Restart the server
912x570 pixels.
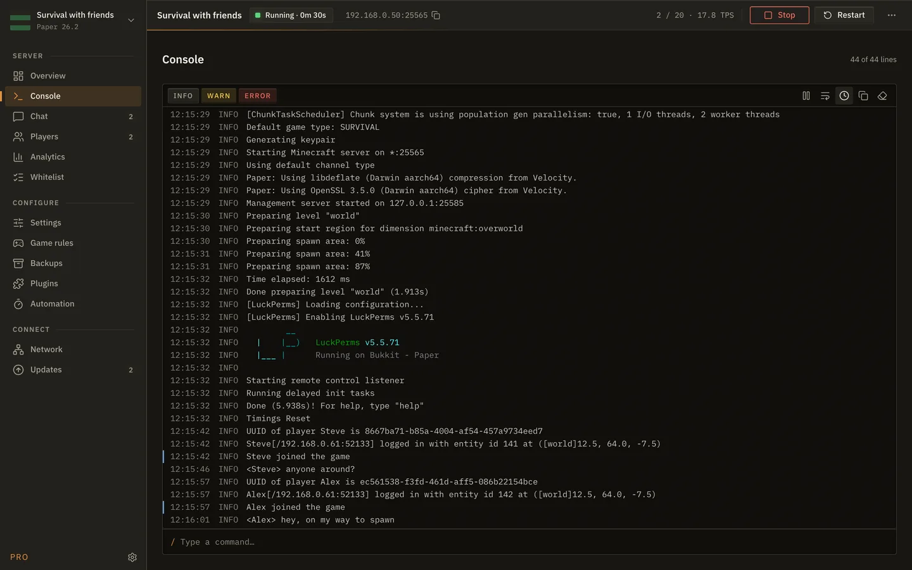point(844,15)
